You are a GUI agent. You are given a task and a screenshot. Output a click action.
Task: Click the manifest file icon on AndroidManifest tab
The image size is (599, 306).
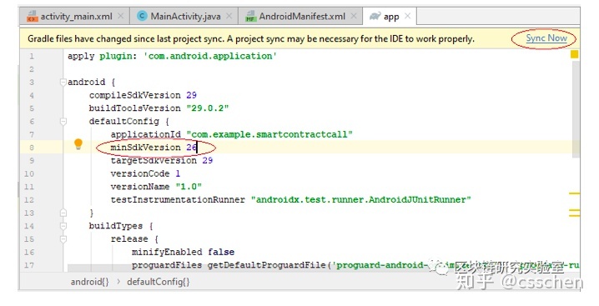point(250,17)
